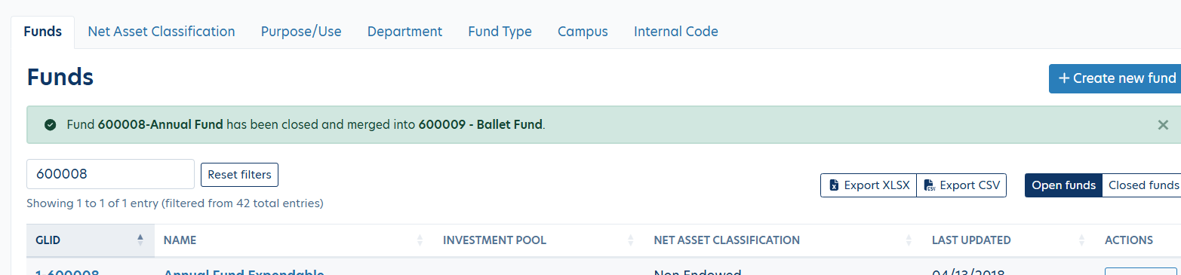Toggle view to Closed funds
This screenshot has width=1181, height=275.
pyautogui.click(x=1142, y=185)
